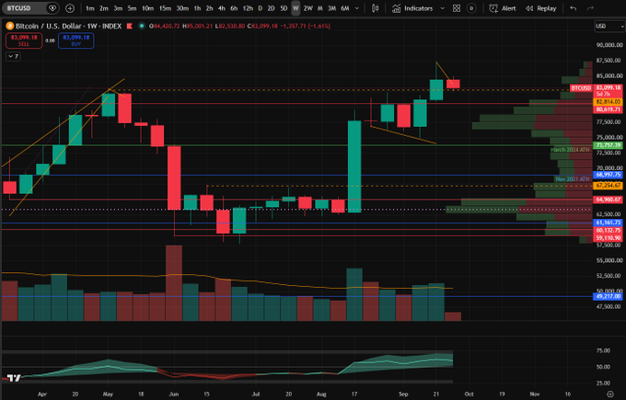Select the 49,217.00 blue price label
626x400 pixels.
point(609,296)
